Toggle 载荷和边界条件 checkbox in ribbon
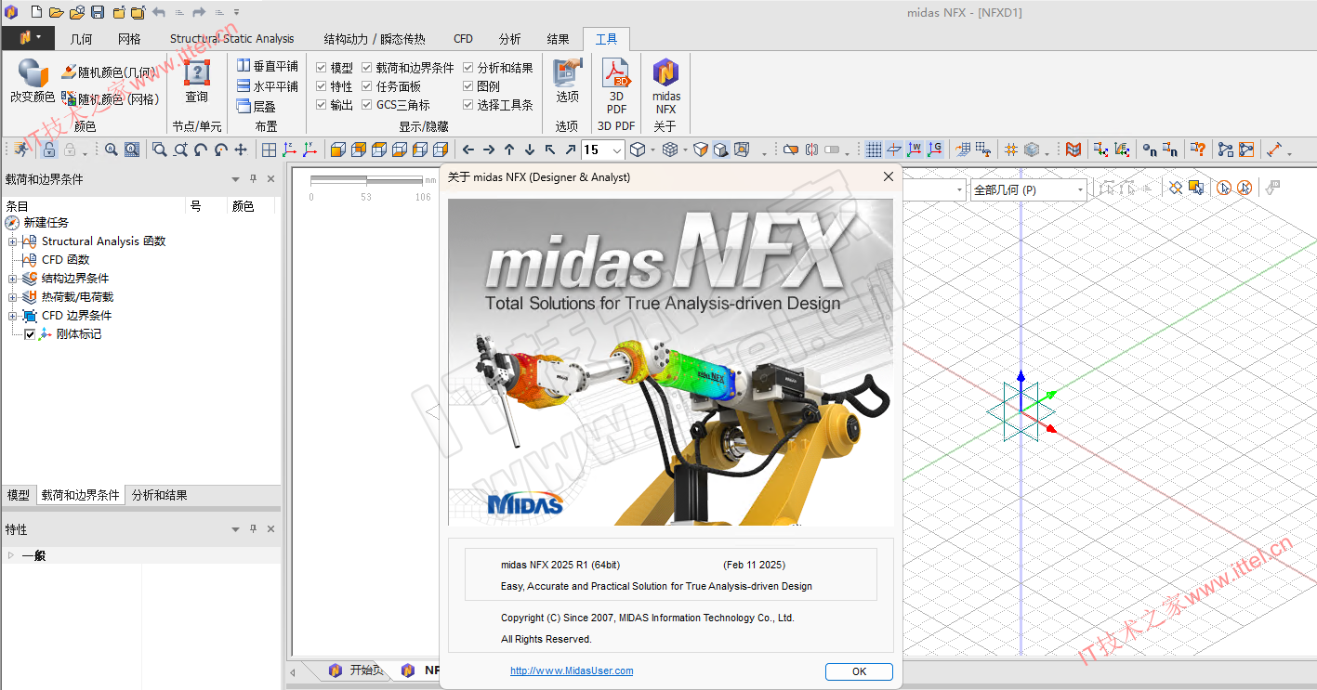The image size is (1317, 690). (x=367, y=68)
